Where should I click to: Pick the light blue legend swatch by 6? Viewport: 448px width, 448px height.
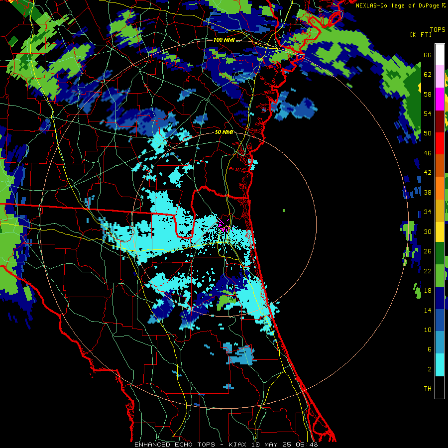[x=440, y=342]
